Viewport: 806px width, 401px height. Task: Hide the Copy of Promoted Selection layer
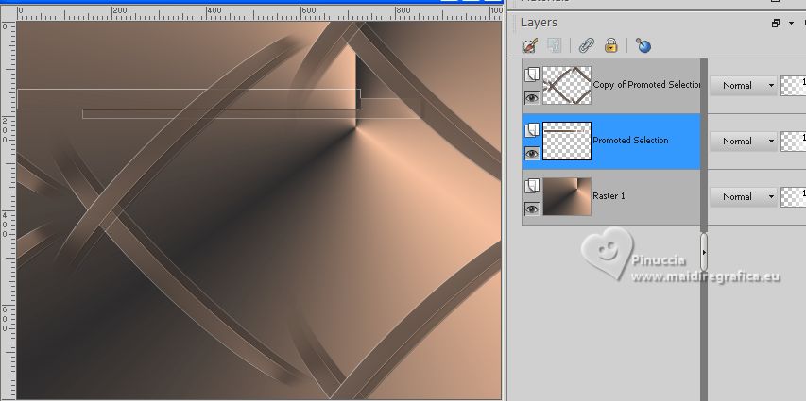pyautogui.click(x=532, y=97)
